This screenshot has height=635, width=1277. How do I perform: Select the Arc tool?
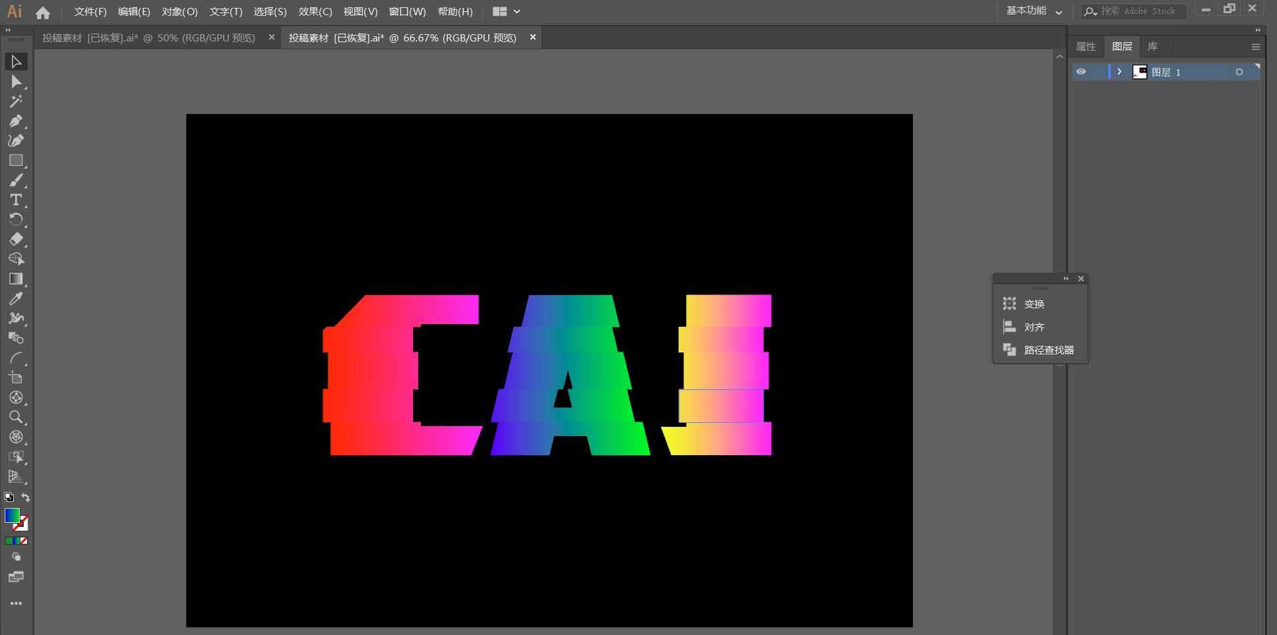click(x=16, y=358)
